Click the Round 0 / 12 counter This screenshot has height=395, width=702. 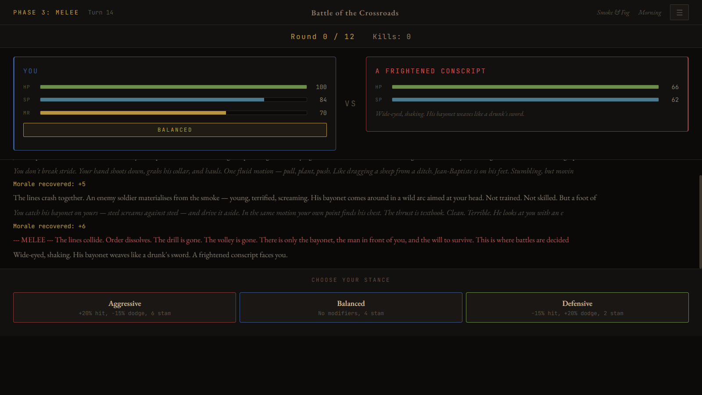322,37
